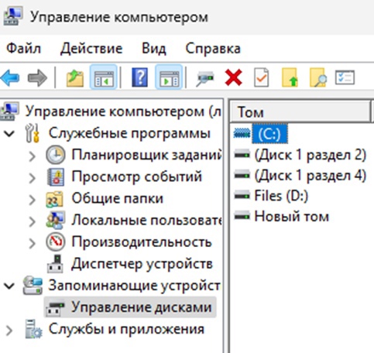Click the checklist settings icon in toolbar
Screen dimensions: 374x353
[345, 77]
